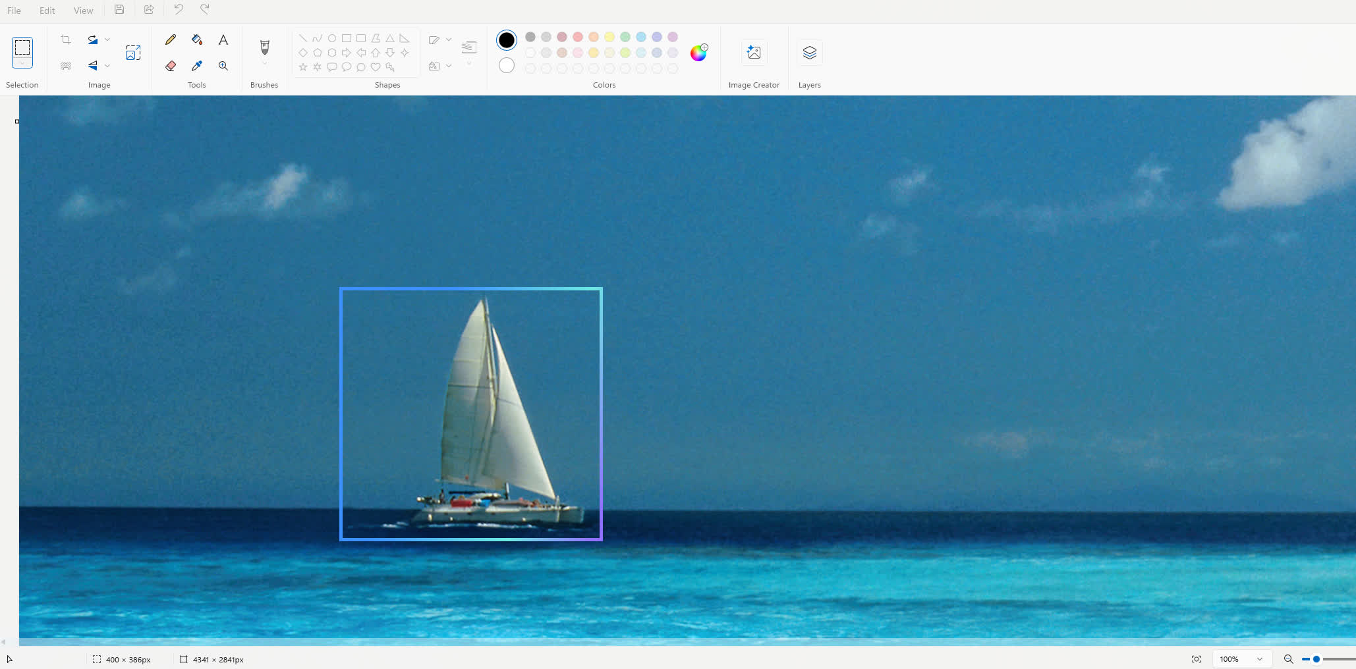Choose the red palette color
The height and width of the screenshot is (669, 1356).
coord(578,37)
